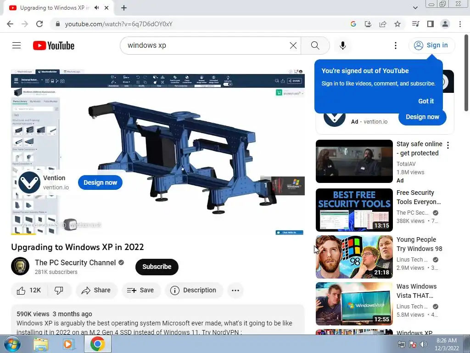The height and width of the screenshot is (353, 470).
Task: Clear the search box with the X icon
Action: pos(293,46)
